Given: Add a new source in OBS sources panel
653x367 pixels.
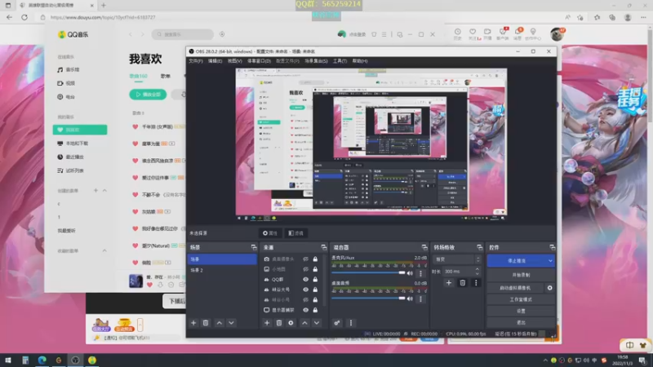Looking at the screenshot, I should [x=267, y=323].
